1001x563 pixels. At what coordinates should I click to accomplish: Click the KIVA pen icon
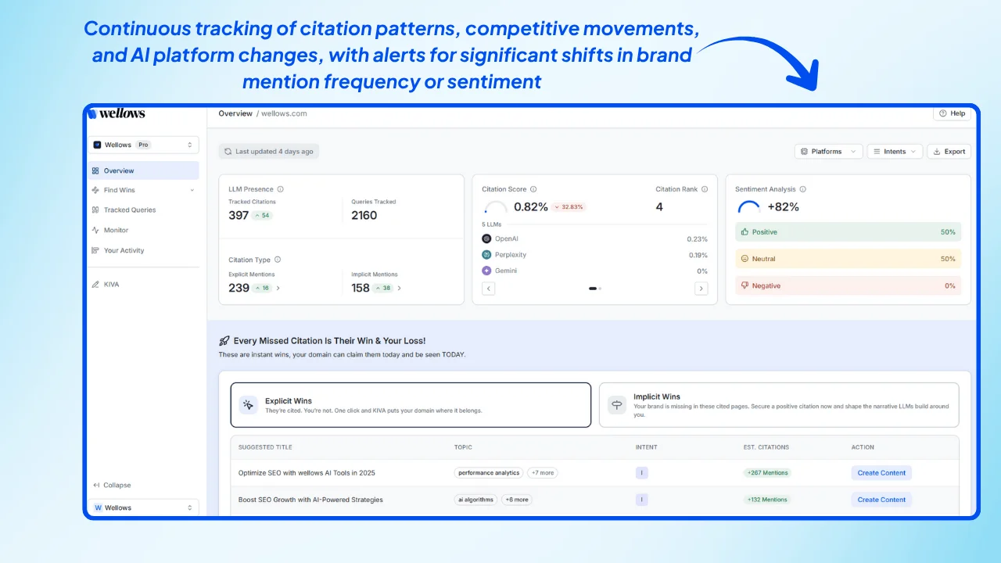click(95, 284)
